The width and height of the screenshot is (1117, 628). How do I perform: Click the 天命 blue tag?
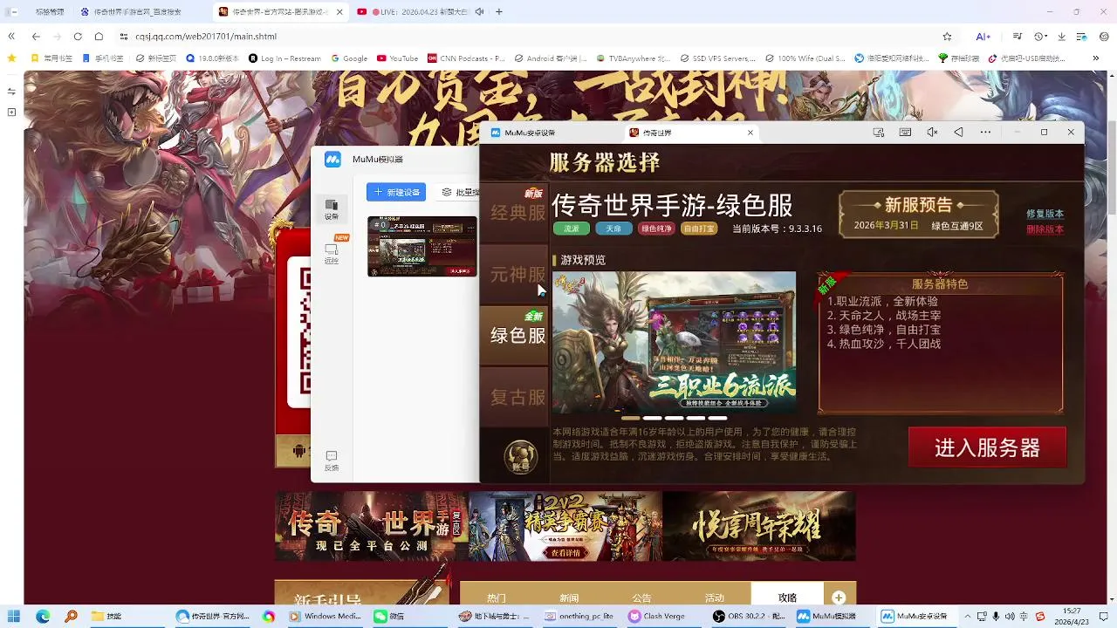coord(613,229)
